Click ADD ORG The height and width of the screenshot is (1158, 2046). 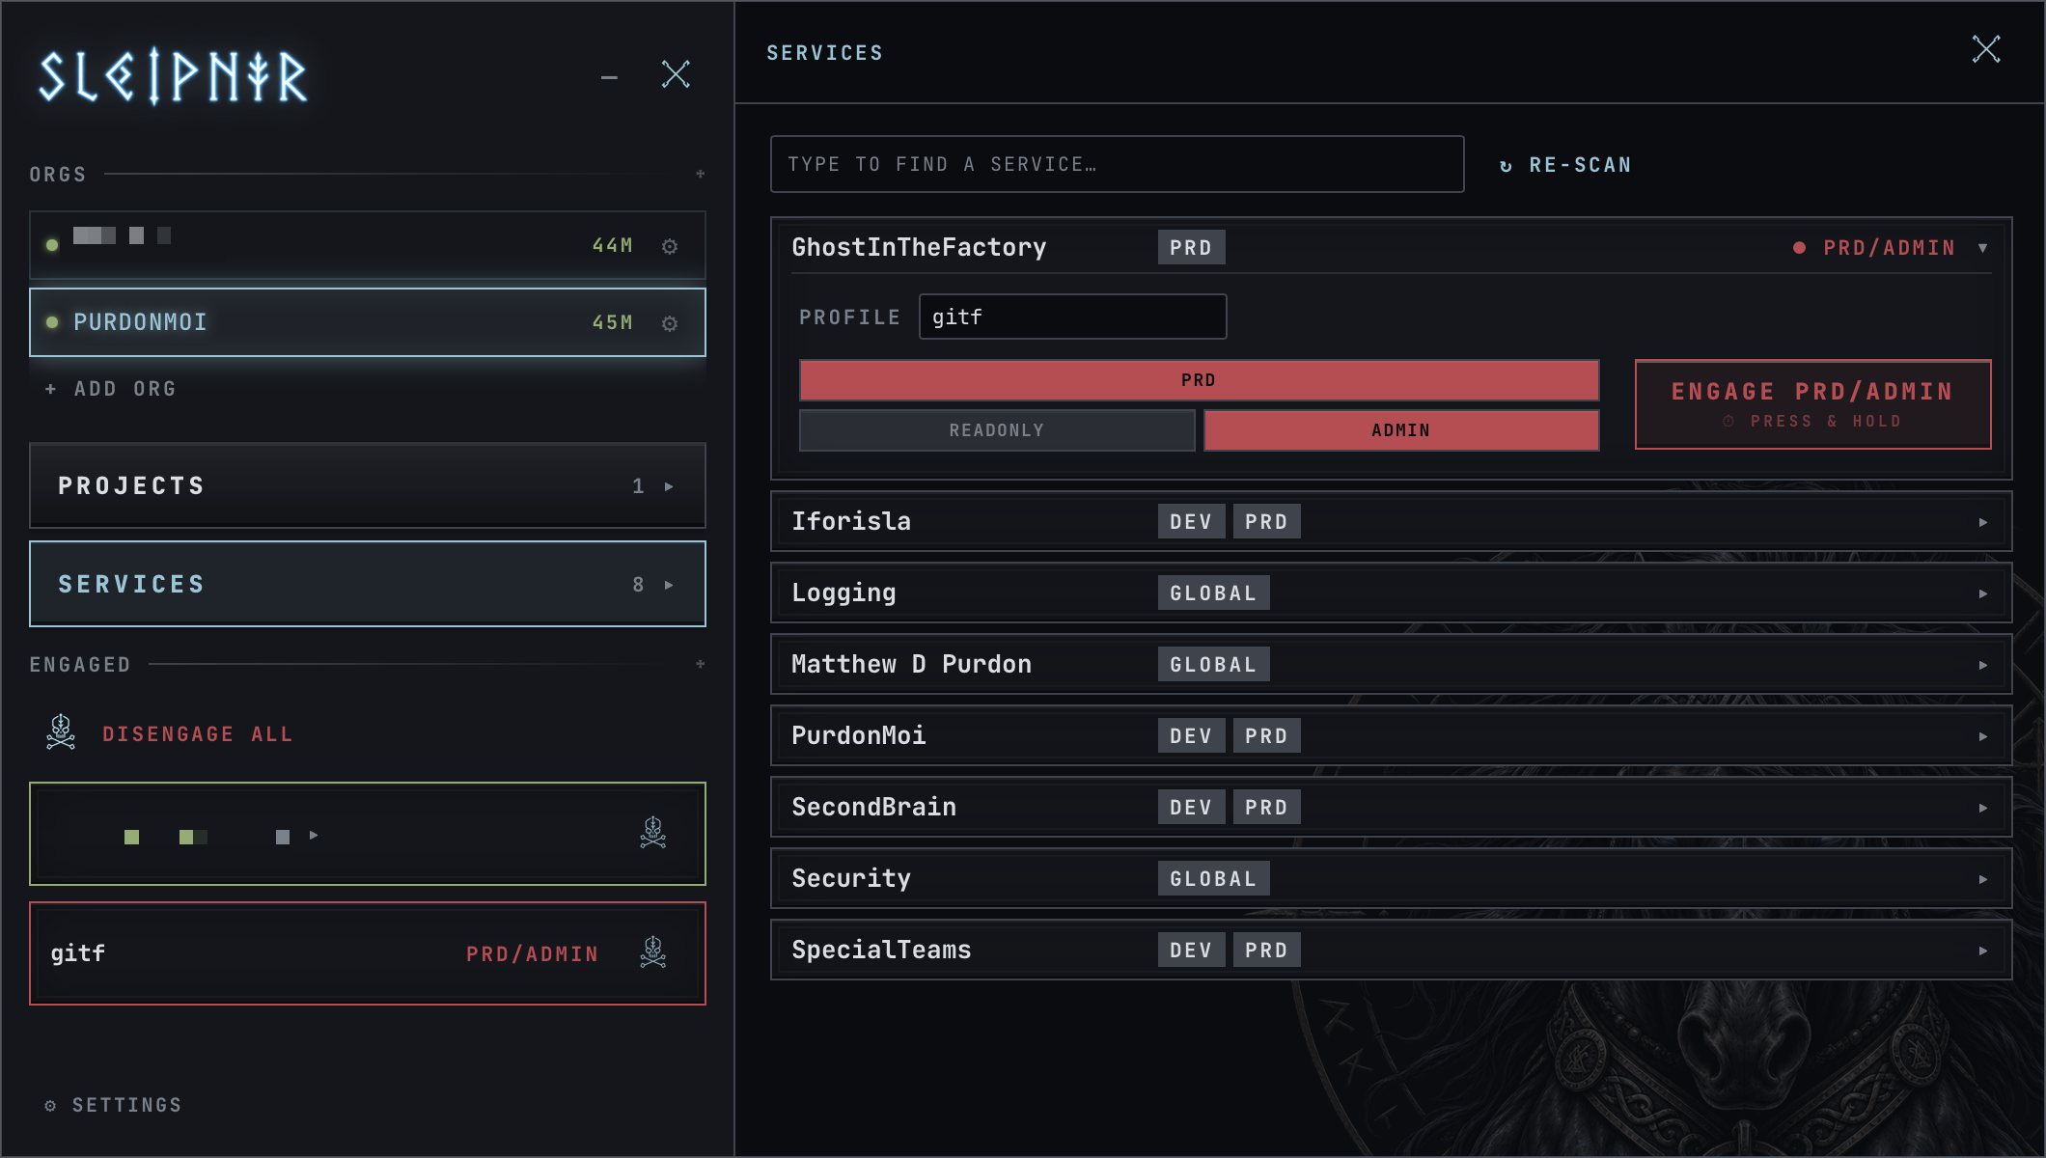point(111,389)
